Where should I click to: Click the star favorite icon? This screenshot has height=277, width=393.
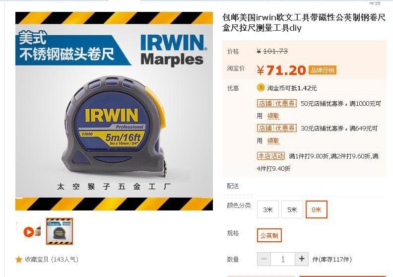[x=19, y=260]
